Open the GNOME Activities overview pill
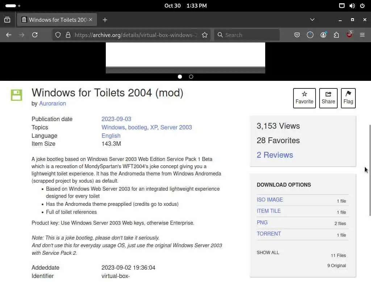371x282 pixels. (11, 6)
